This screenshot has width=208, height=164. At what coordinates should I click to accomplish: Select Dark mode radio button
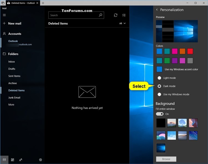pyautogui.click(x=159, y=86)
